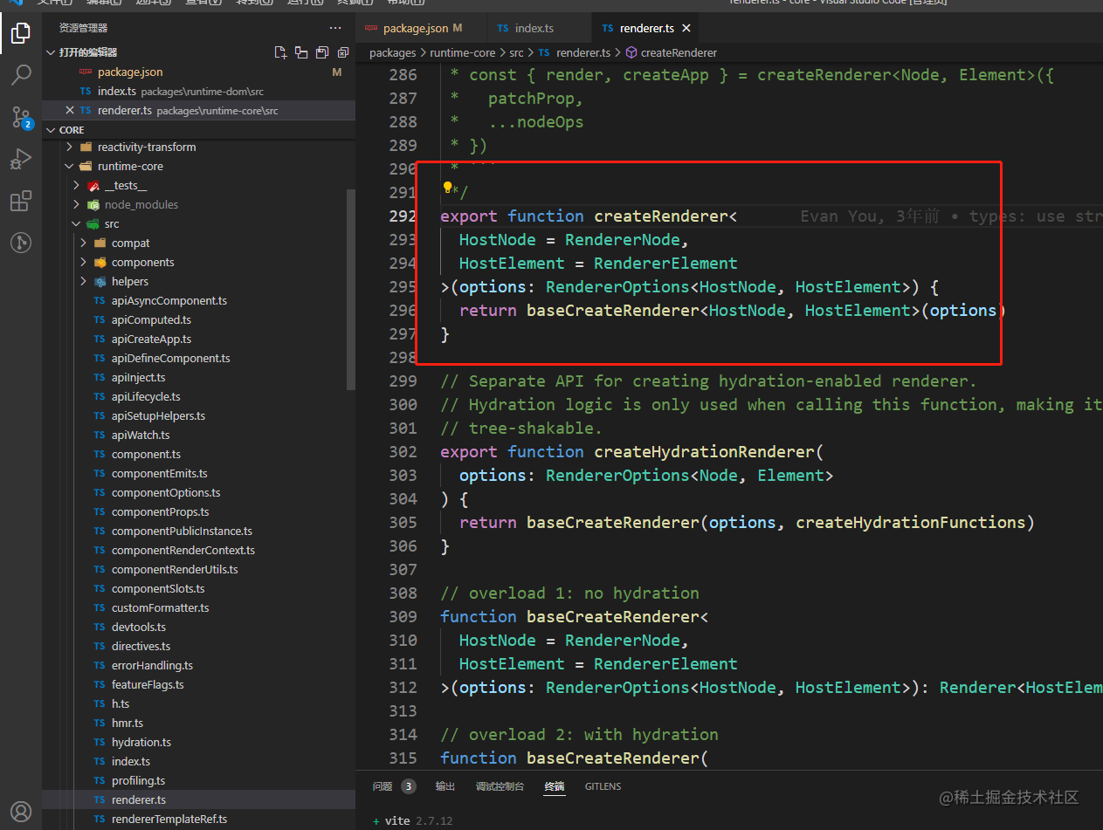Click the packages breadcrumb segment
The image size is (1103, 830).
[x=392, y=52]
